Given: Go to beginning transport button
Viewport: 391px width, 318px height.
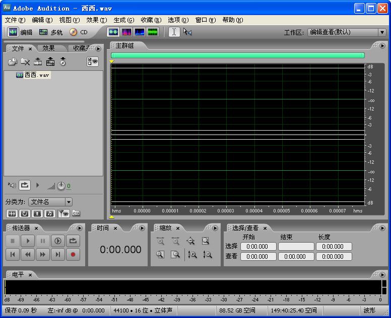Looking at the screenshot, I should pos(13,254).
